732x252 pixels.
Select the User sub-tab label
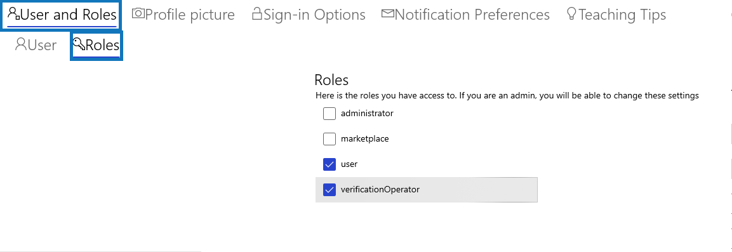click(x=42, y=45)
